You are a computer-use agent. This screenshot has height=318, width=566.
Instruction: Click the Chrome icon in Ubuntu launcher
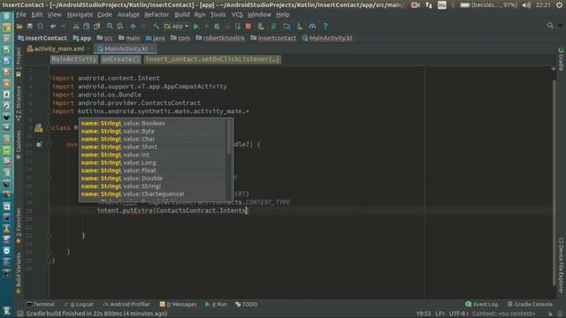(6, 27)
